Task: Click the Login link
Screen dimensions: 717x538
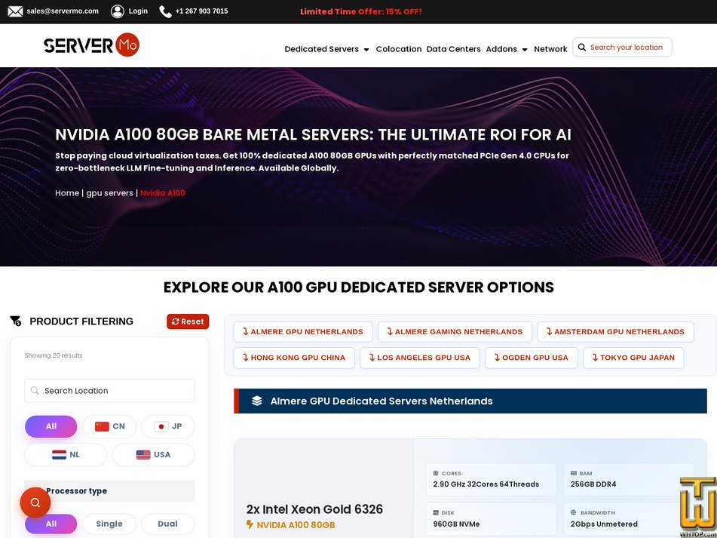Action: 138,11
